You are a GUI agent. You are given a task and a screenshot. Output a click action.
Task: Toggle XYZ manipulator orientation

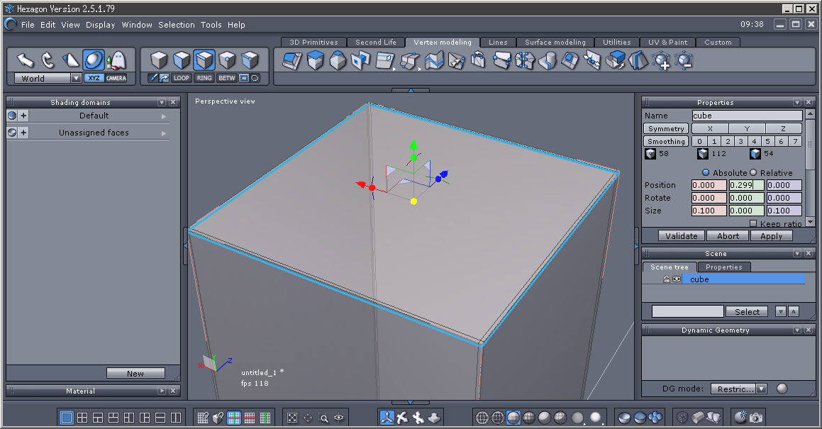pyautogui.click(x=94, y=78)
